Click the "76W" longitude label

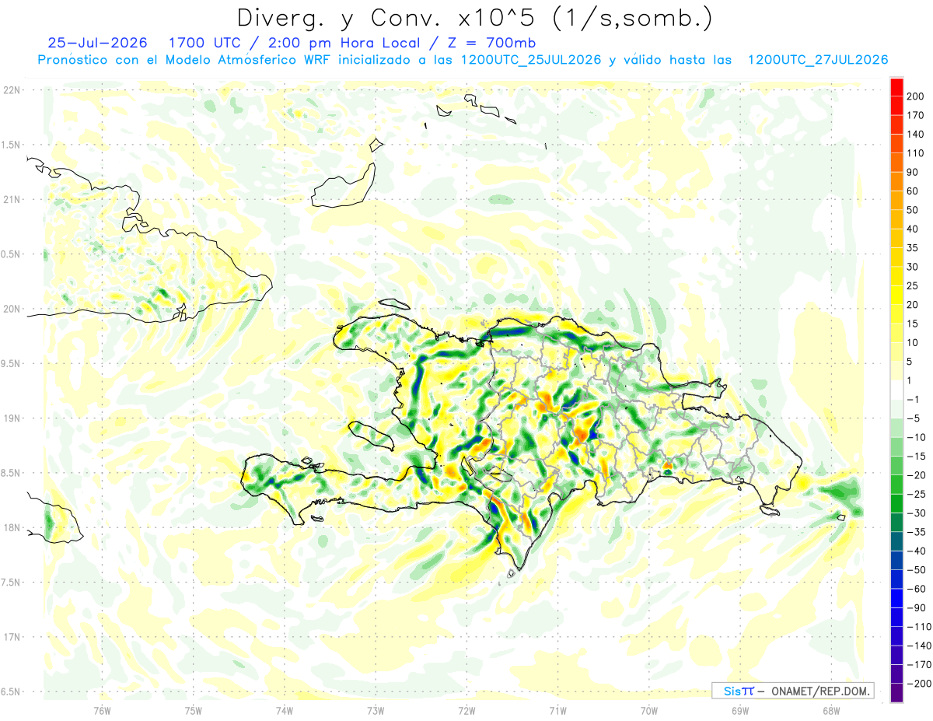(102, 710)
